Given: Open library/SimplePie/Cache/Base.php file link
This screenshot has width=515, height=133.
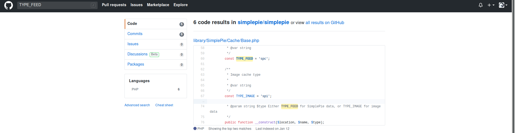Looking at the screenshot, I should click(x=226, y=40).
